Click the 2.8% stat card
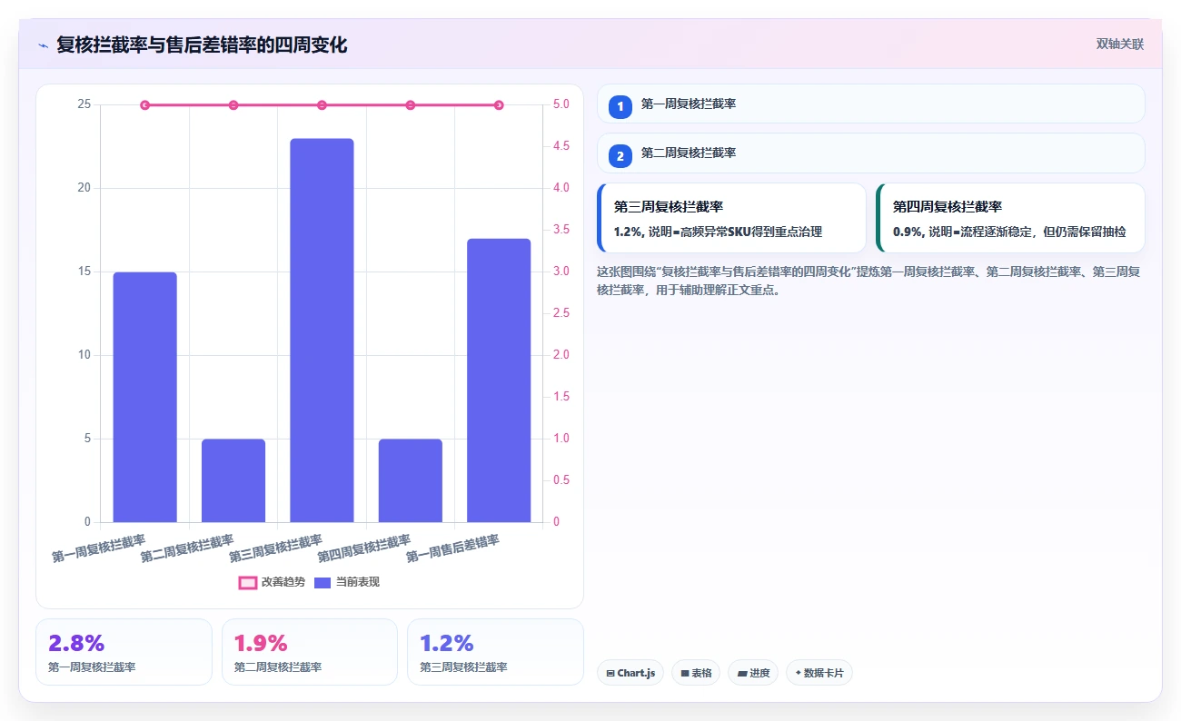The height and width of the screenshot is (721, 1181). point(124,652)
